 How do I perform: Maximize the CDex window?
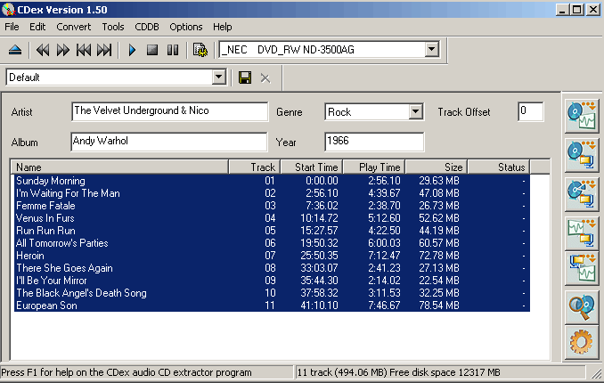577,10
